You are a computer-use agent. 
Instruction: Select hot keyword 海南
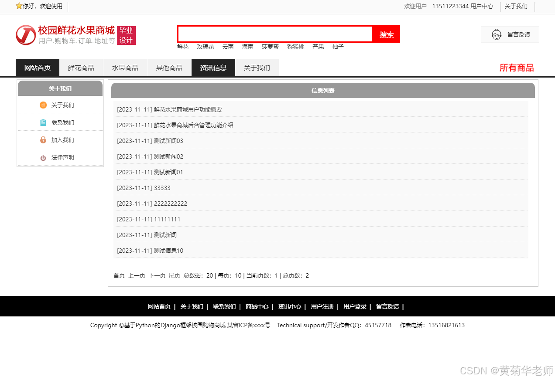tap(248, 47)
